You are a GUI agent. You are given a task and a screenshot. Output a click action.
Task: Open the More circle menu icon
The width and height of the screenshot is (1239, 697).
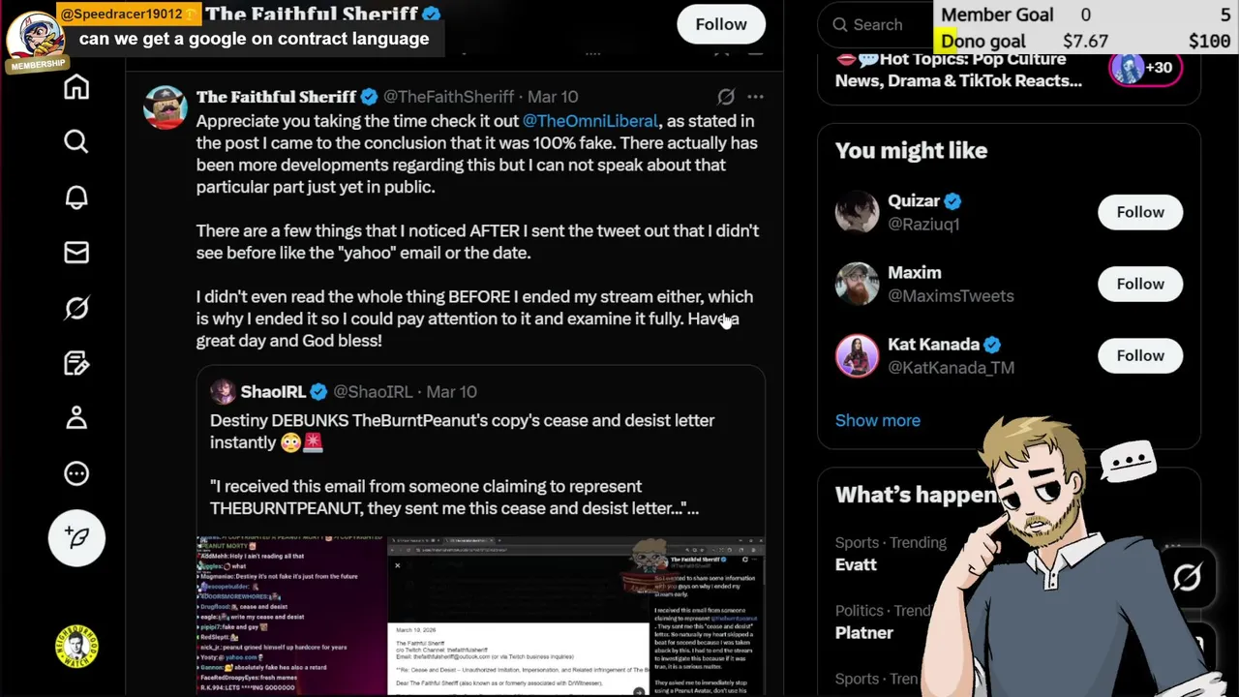coord(76,473)
